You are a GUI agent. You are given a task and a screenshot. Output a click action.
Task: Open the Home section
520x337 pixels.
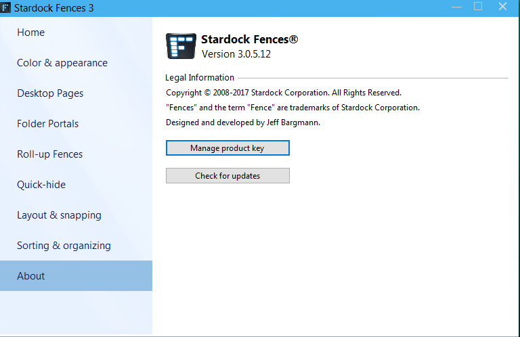76,32
